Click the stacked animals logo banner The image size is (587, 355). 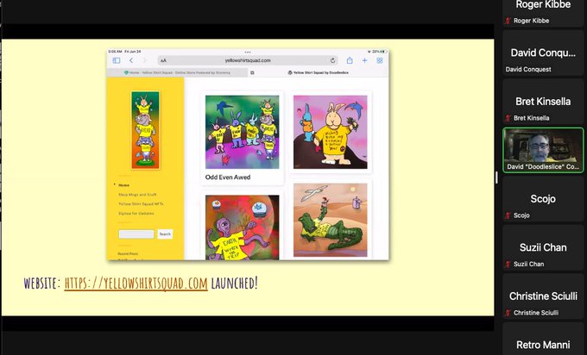[x=145, y=130]
